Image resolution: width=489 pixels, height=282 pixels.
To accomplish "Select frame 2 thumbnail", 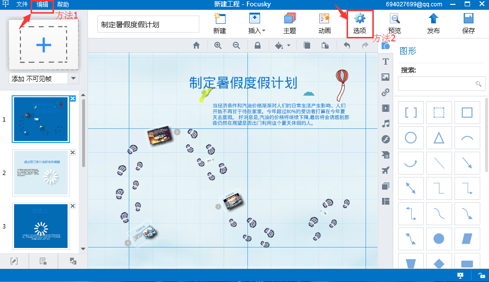I will (41, 173).
